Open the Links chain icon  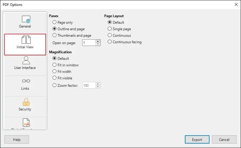tap(26, 81)
